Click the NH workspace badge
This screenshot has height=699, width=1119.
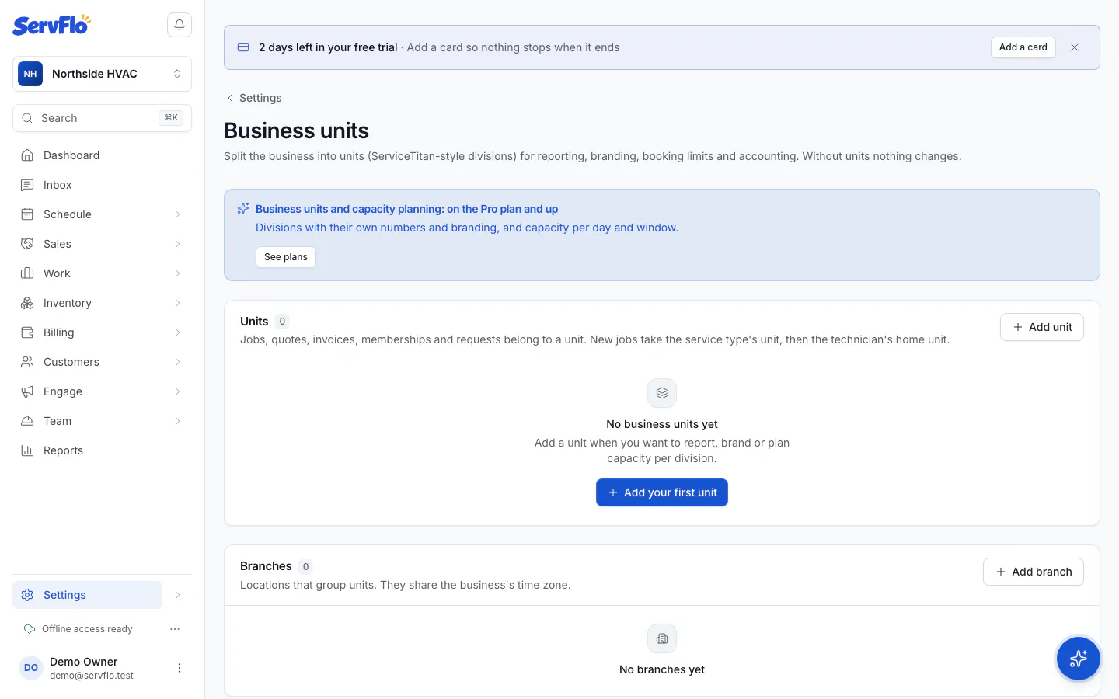coord(30,74)
